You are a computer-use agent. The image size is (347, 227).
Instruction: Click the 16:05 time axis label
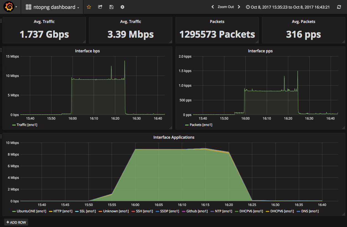coord(158,205)
